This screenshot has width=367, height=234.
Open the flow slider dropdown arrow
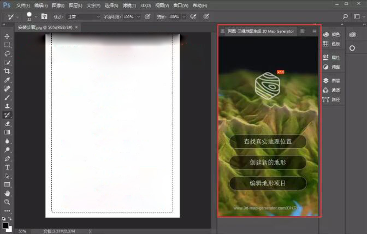pyautogui.click(x=184, y=17)
